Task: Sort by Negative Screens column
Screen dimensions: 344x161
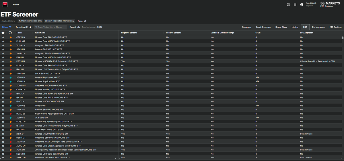Action: coord(129,33)
